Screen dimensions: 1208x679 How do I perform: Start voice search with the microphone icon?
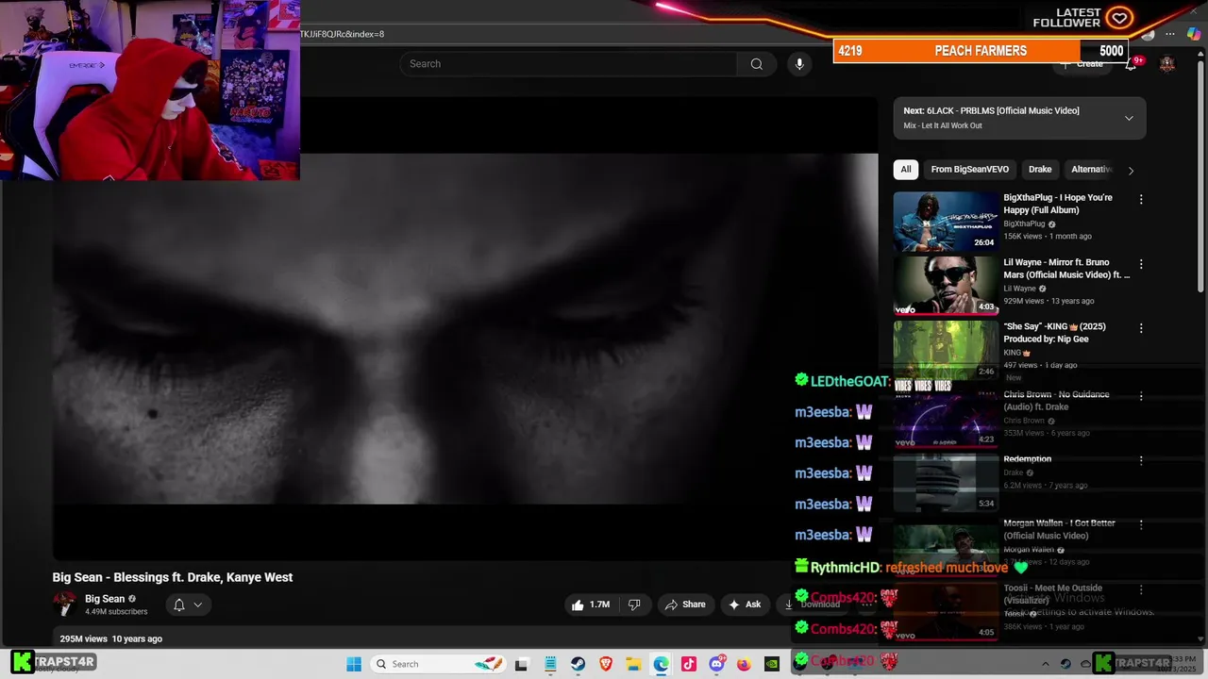[799, 64]
